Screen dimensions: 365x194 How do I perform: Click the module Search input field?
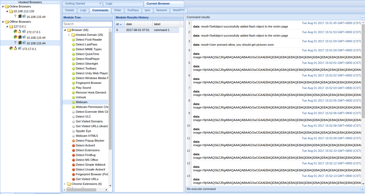(87, 24)
